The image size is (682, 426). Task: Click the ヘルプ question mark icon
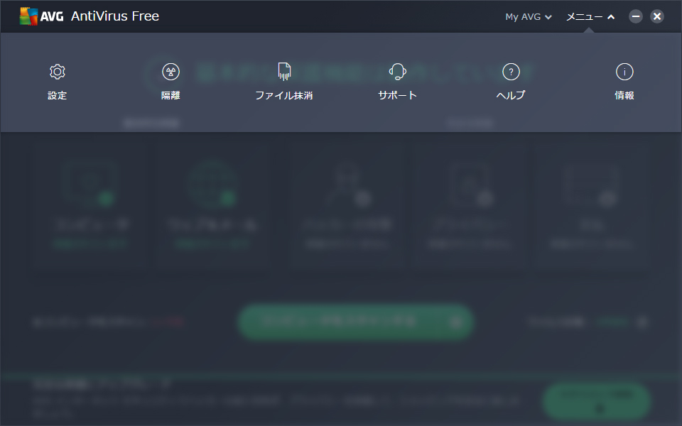pos(511,72)
